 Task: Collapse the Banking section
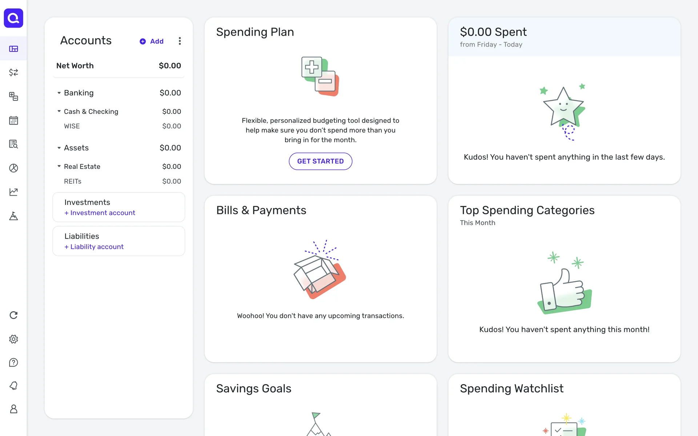(59, 93)
